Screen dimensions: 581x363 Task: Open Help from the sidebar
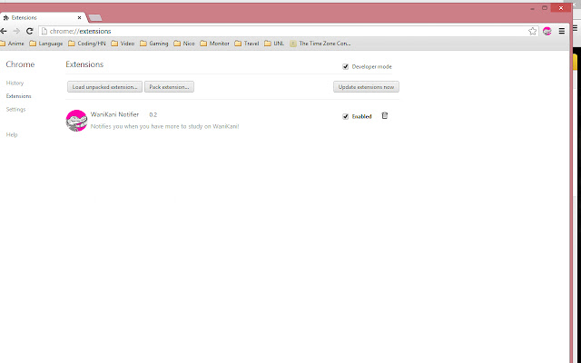coord(12,134)
